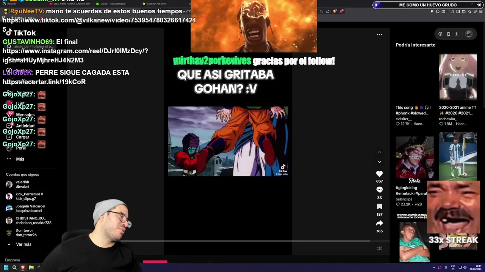Expand Ver más under followed accounts
Viewport: 485px width, 272px height.
(19, 244)
